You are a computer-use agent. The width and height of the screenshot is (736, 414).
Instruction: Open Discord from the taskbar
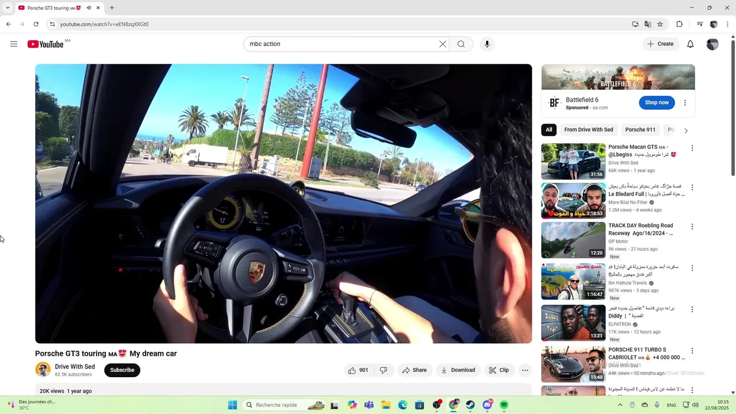(x=488, y=405)
